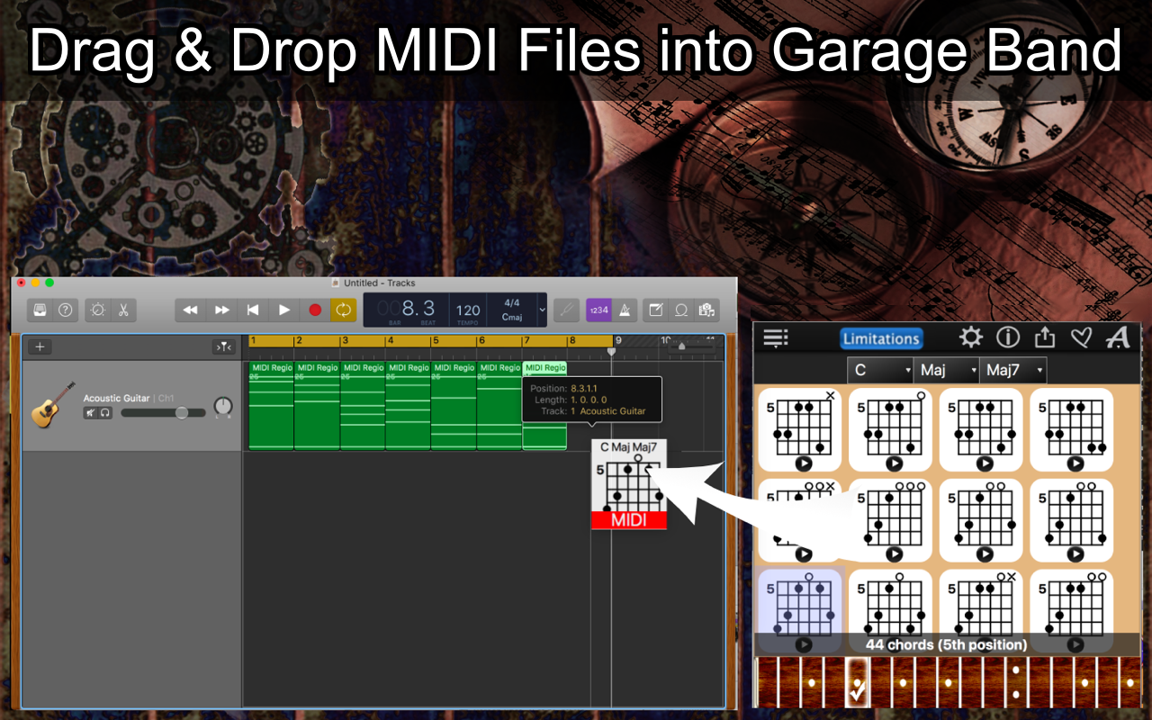This screenshot has height=720, width=1152.
Task: Open the info circle in chord app
Action: pyautogui.click(x=1007, y=337)
